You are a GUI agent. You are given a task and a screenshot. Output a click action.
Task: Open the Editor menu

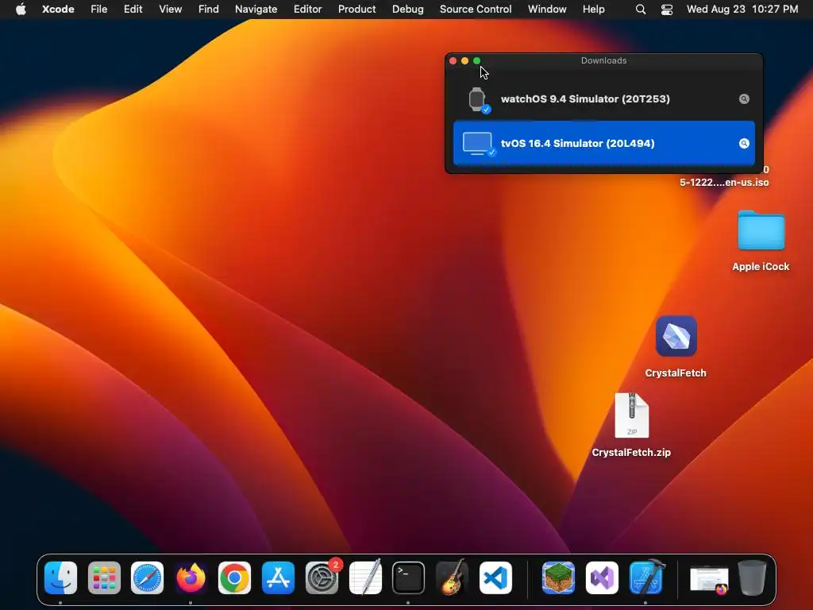point(307,10)
